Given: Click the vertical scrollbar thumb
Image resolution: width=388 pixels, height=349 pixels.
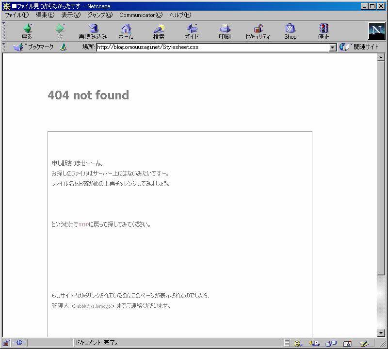Looking at the screenshot, I should click(381, 168).
